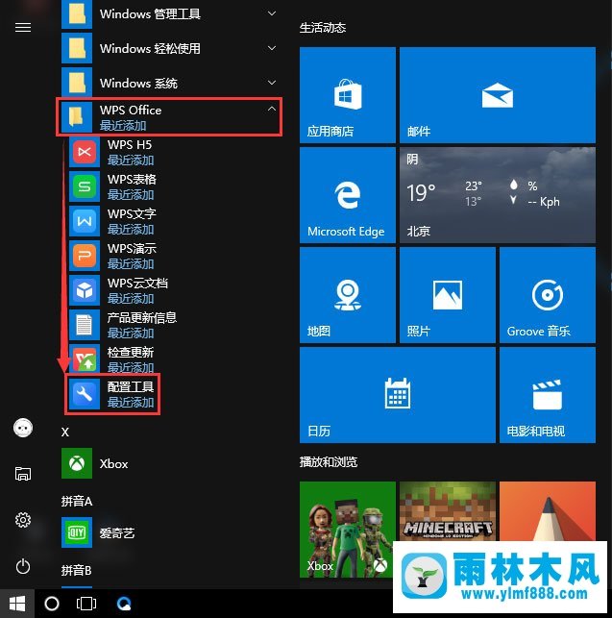Click Windows Start button
612x618 pixels.
17,604
